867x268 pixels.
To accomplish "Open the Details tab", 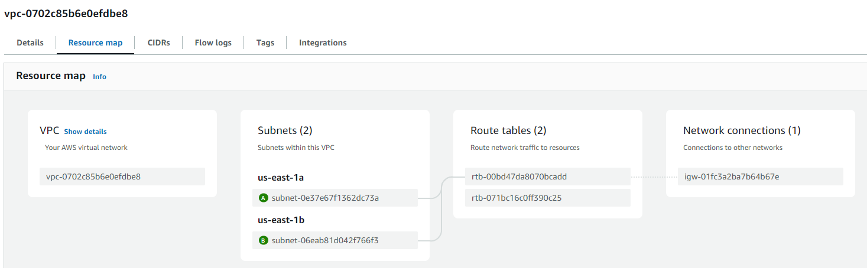I will click(x=30, y=43).
